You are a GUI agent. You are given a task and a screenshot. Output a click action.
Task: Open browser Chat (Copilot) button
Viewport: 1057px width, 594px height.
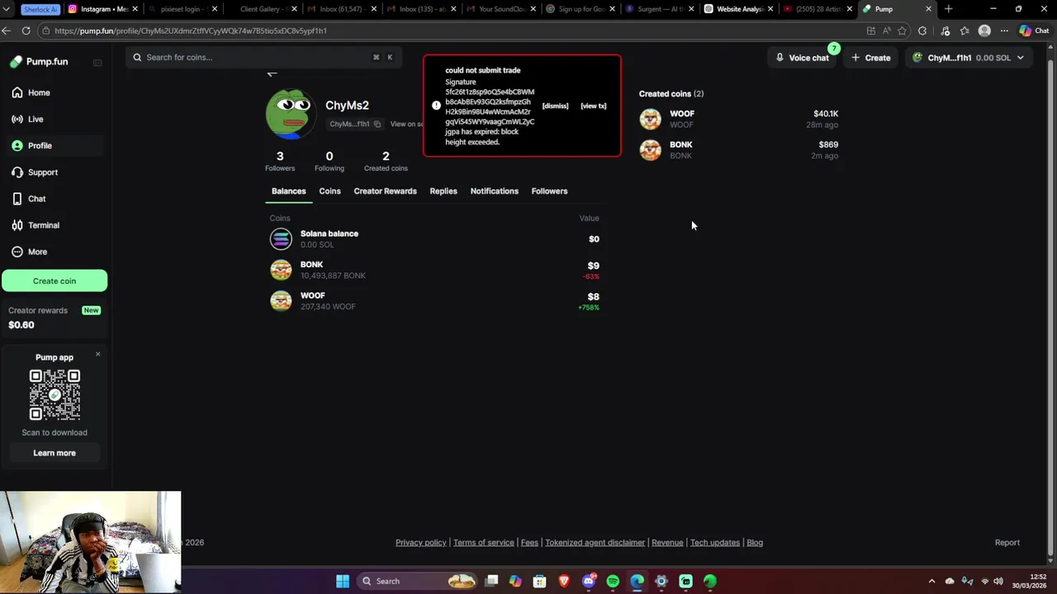coord(1034,31)
